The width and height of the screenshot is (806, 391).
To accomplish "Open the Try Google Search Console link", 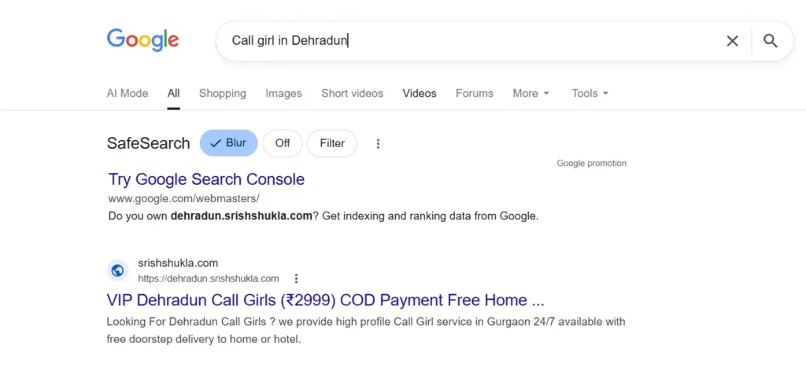I will click(206, 179).
